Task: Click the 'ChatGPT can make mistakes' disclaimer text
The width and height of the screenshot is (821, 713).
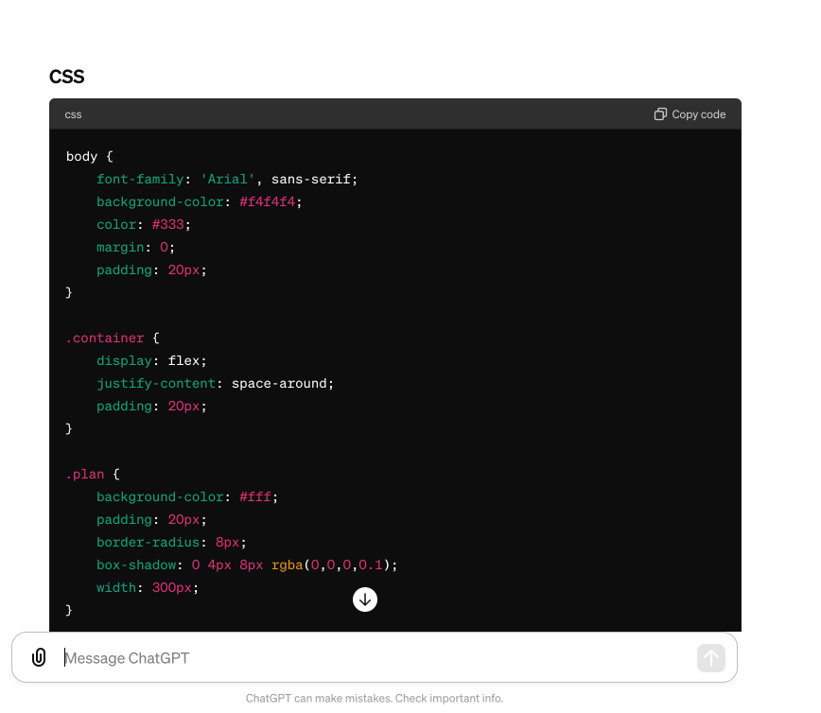Action: click(375, 698)
